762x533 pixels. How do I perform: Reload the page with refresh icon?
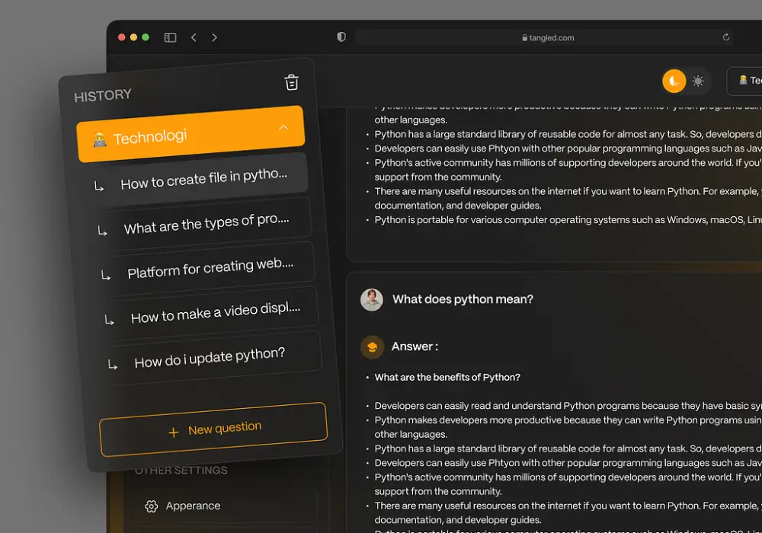[x=726, y=37]
